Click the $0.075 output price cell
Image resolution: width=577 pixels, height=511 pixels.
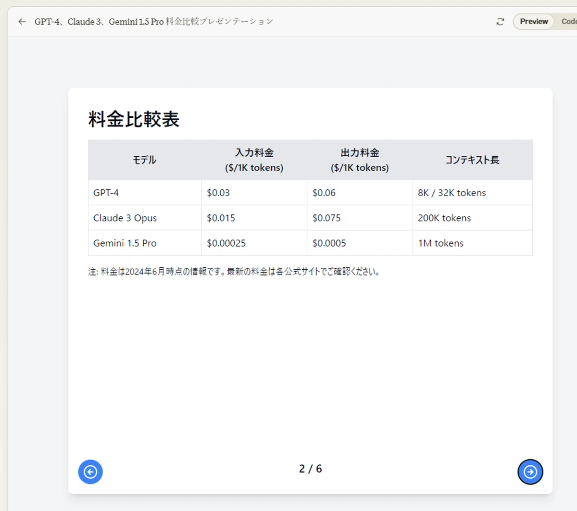[x=360, y=218]
